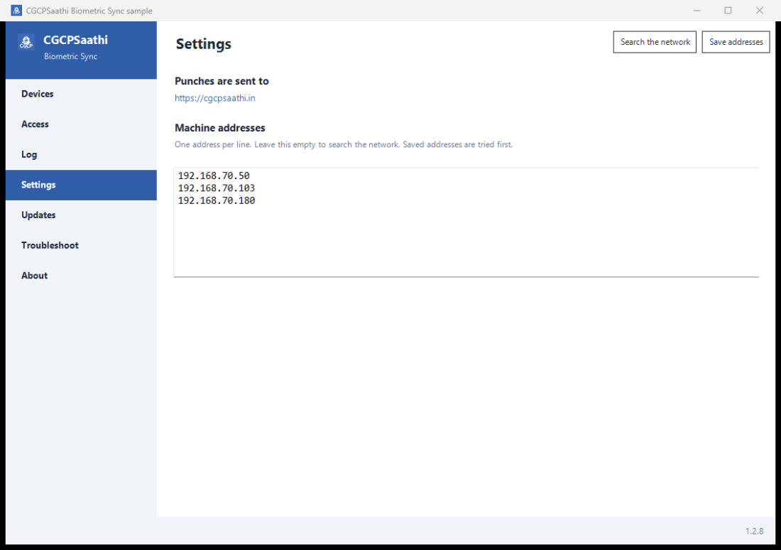This screenshot has height=550, width=781.
Task: Open the Updates page
Action: (81, 215)
